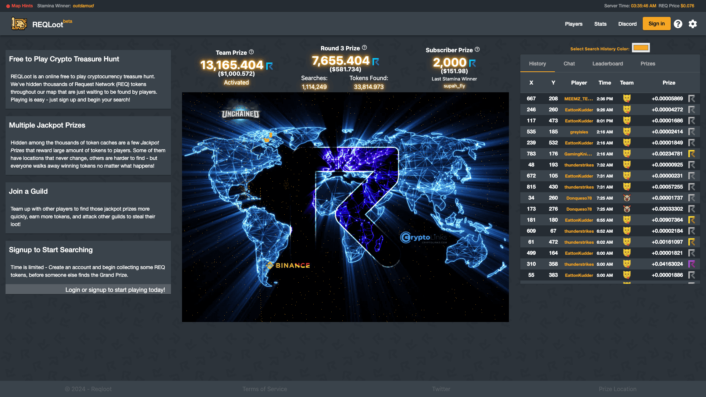
Task: Open the search history color swatch
Action: click(641, 48)
